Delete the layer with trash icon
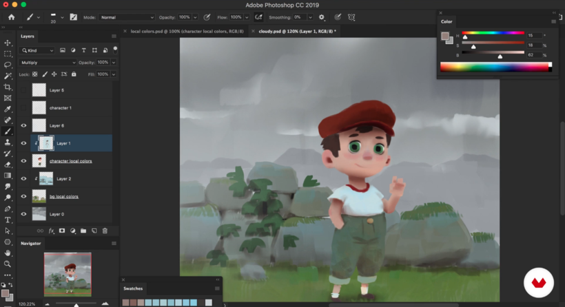 [x=105, y=231]
